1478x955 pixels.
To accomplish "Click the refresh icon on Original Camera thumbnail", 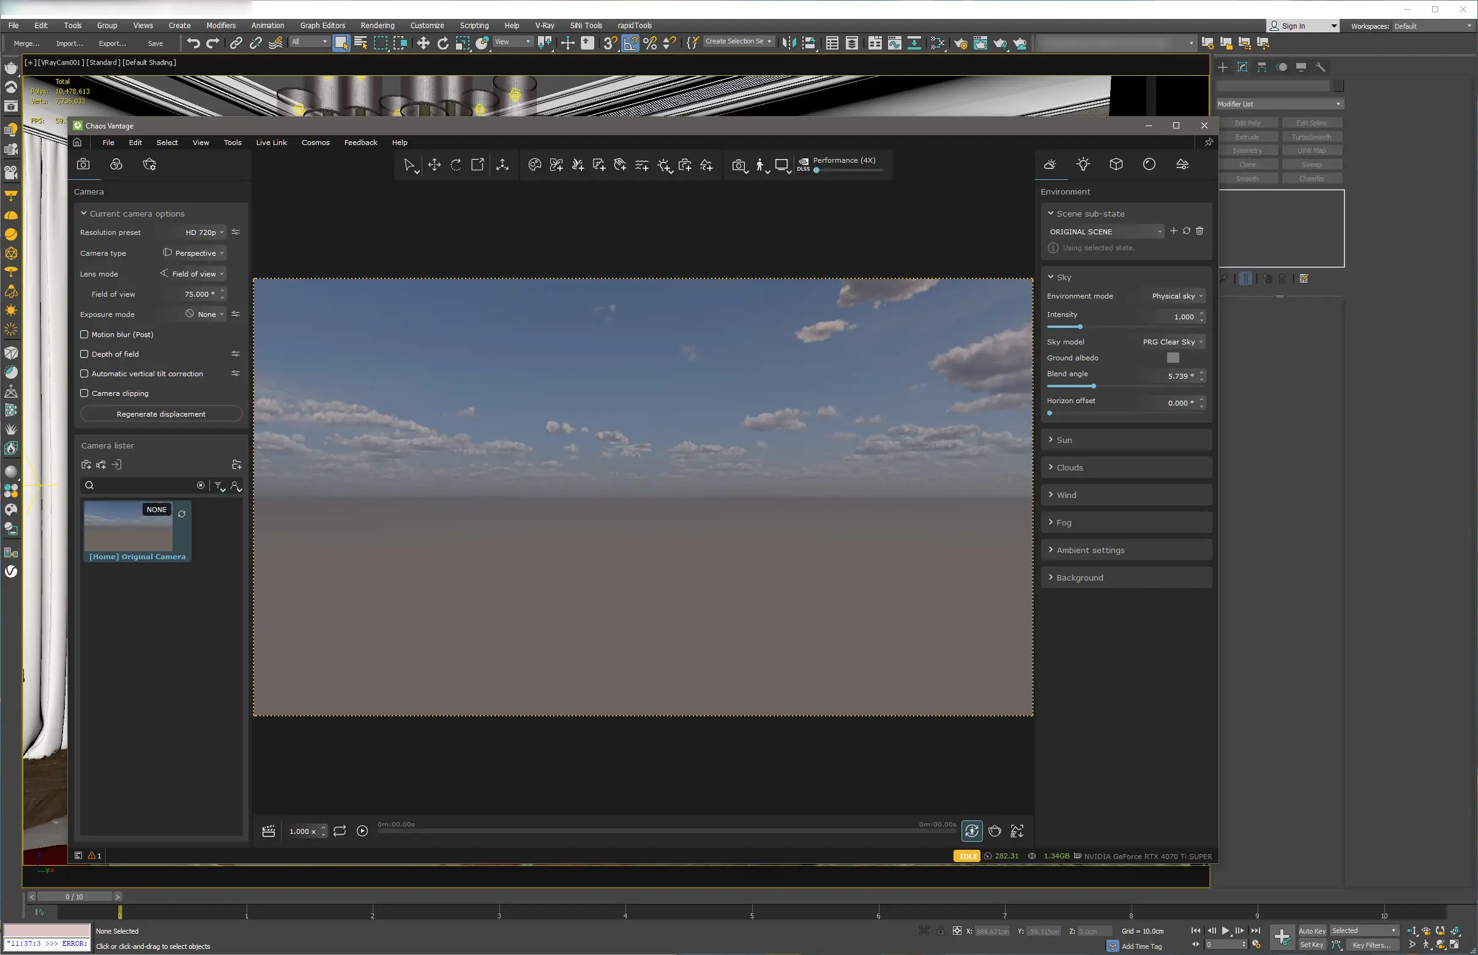I will 182,514.
